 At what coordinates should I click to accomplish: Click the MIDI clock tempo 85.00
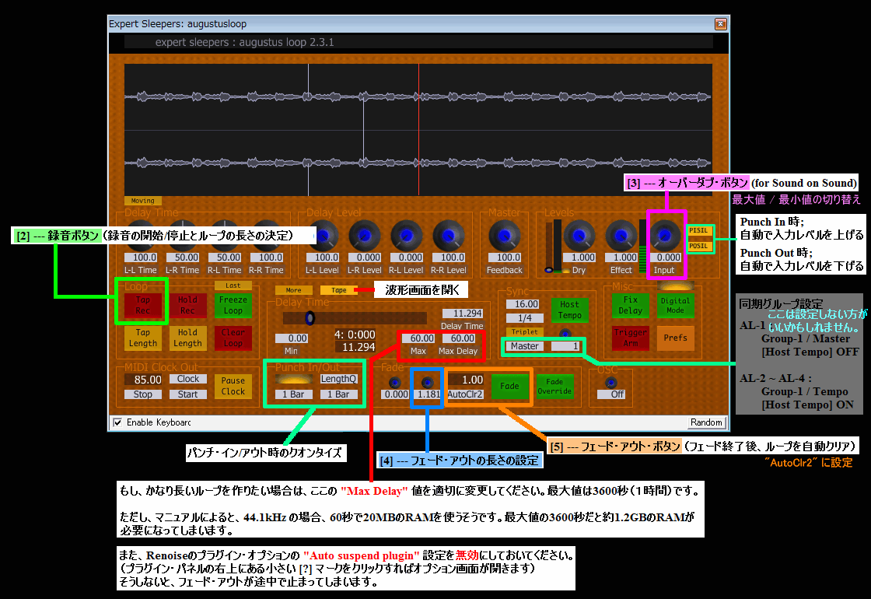click(x=143, y=380)
